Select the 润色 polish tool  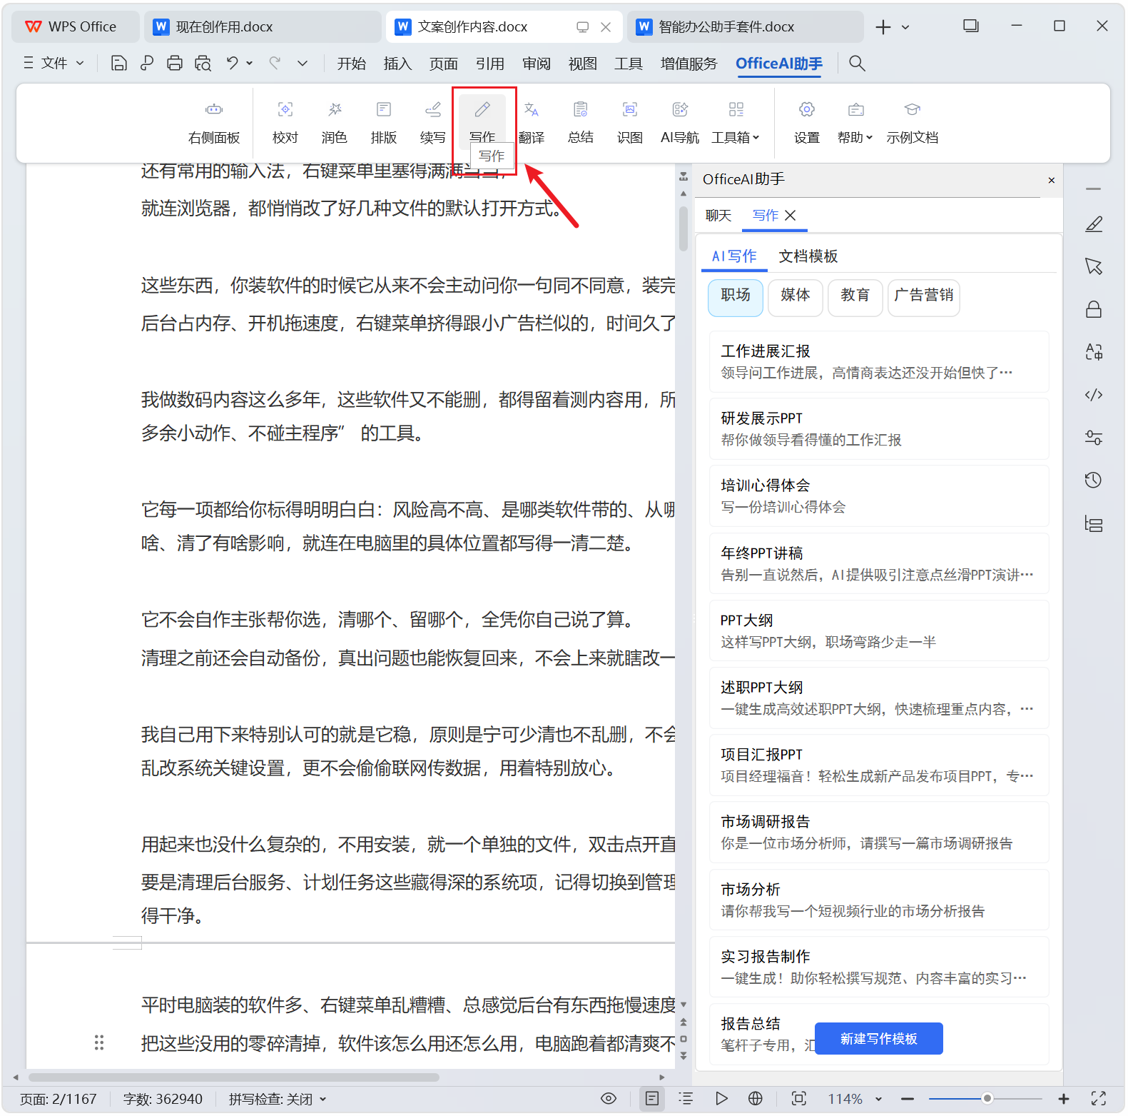[334, 122]
